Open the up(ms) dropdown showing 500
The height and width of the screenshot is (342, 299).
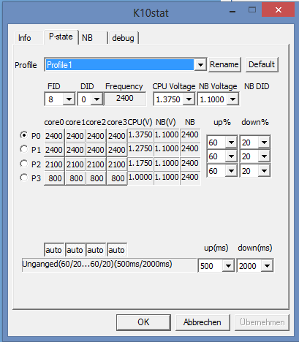pos(228,265)
